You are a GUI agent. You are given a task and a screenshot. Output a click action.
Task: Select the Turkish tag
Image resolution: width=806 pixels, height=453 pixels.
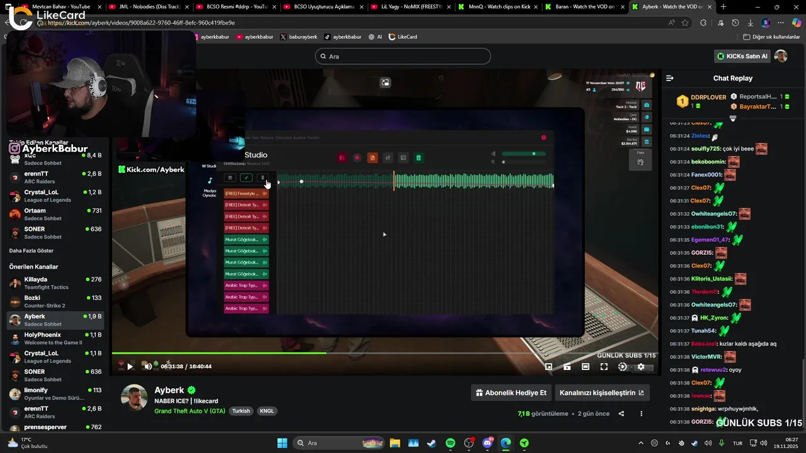(241, 411)
